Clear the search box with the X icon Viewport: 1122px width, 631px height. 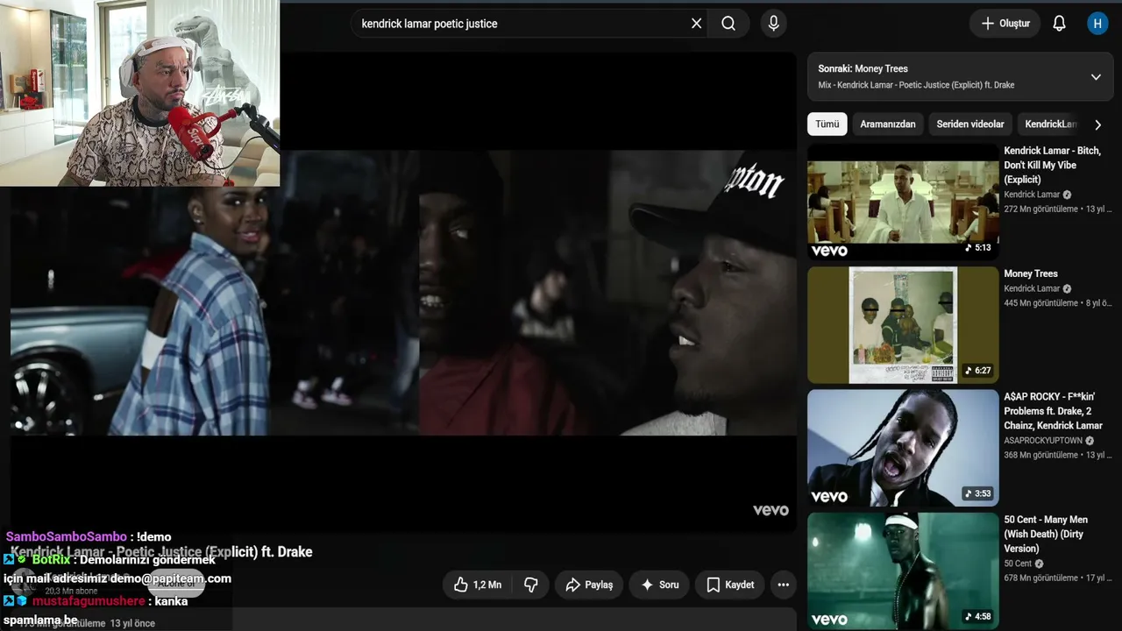[697, 24]
